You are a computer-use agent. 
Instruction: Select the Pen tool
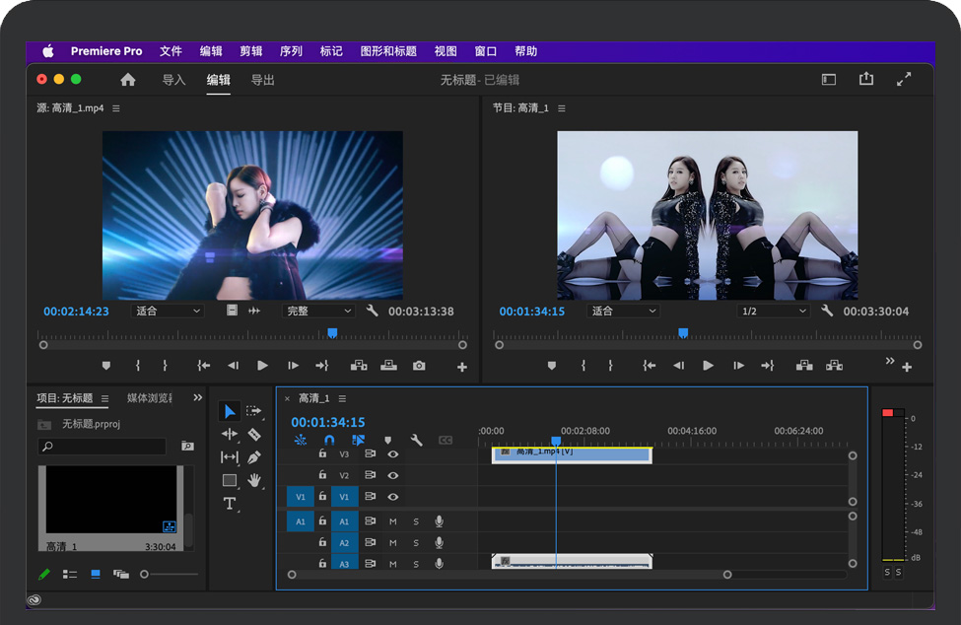(x=254, y=457)
